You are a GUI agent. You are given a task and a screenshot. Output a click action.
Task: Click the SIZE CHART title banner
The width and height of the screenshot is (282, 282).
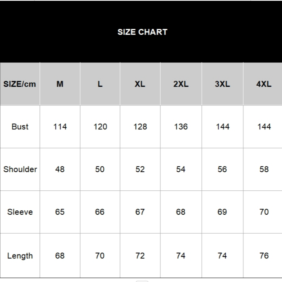pyautogui.click(x=142, y=32)
